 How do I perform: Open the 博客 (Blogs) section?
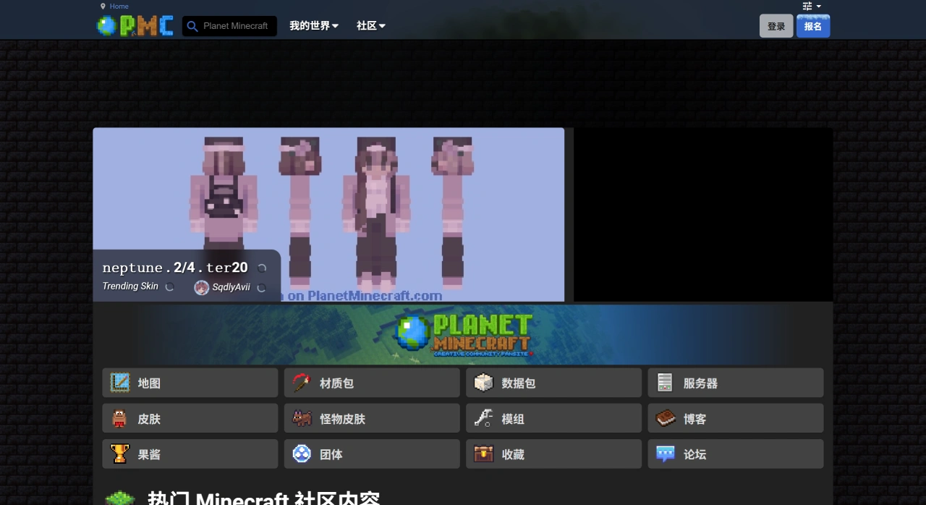(735, 418)
